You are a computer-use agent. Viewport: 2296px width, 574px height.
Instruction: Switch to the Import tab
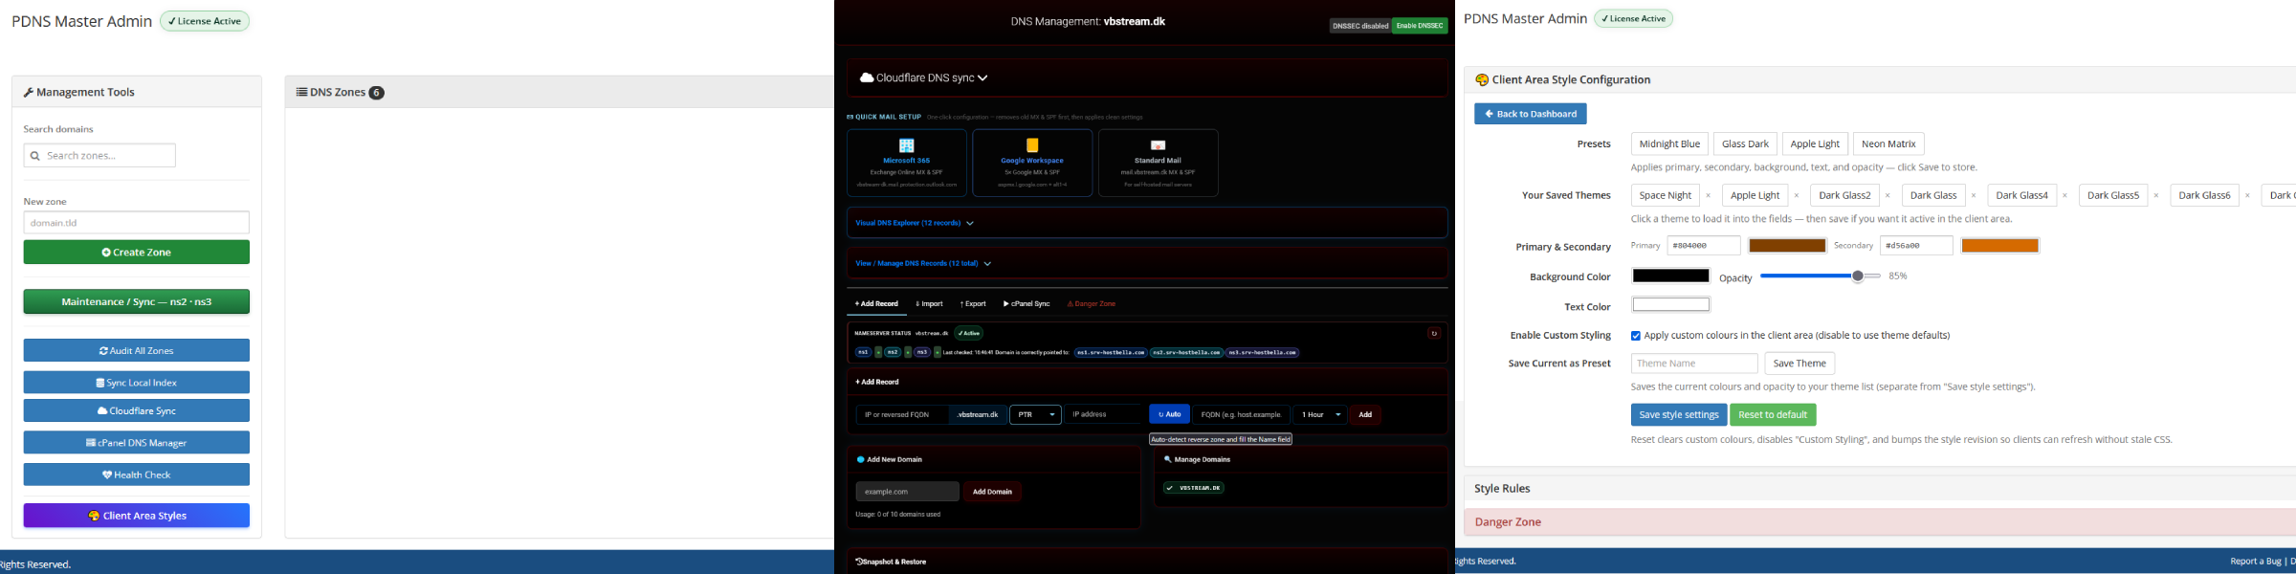[929, 303]
